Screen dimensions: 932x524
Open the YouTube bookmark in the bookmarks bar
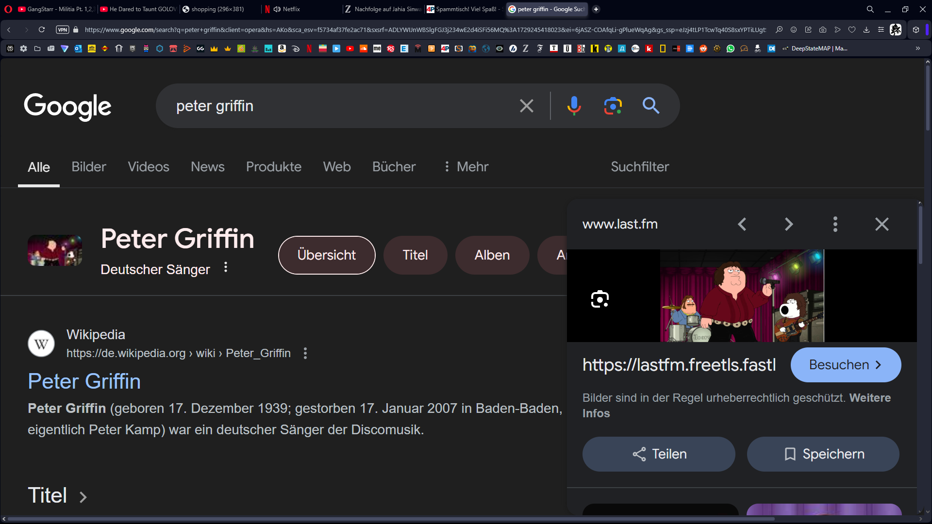[x=350, y=49]
